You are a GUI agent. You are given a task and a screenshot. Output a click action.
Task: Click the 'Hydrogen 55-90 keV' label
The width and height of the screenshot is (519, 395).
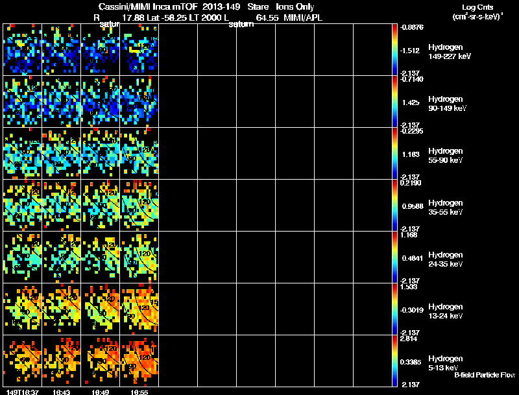(446, 156)
